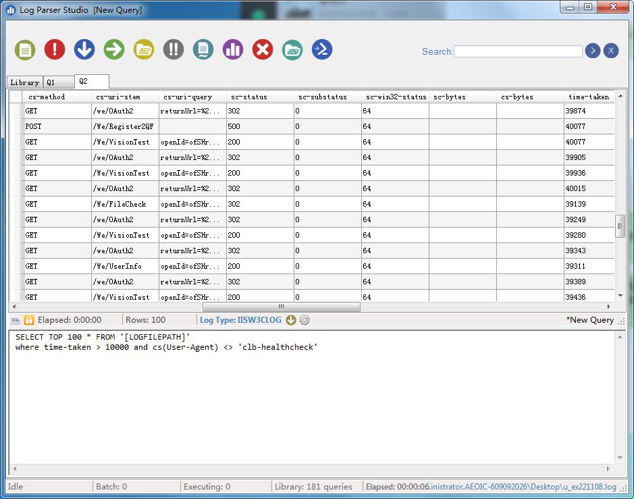Viewport: 634px width, 499px height.
Task: Click the time-taken value 39139
Action: click(x=589, y=204)
